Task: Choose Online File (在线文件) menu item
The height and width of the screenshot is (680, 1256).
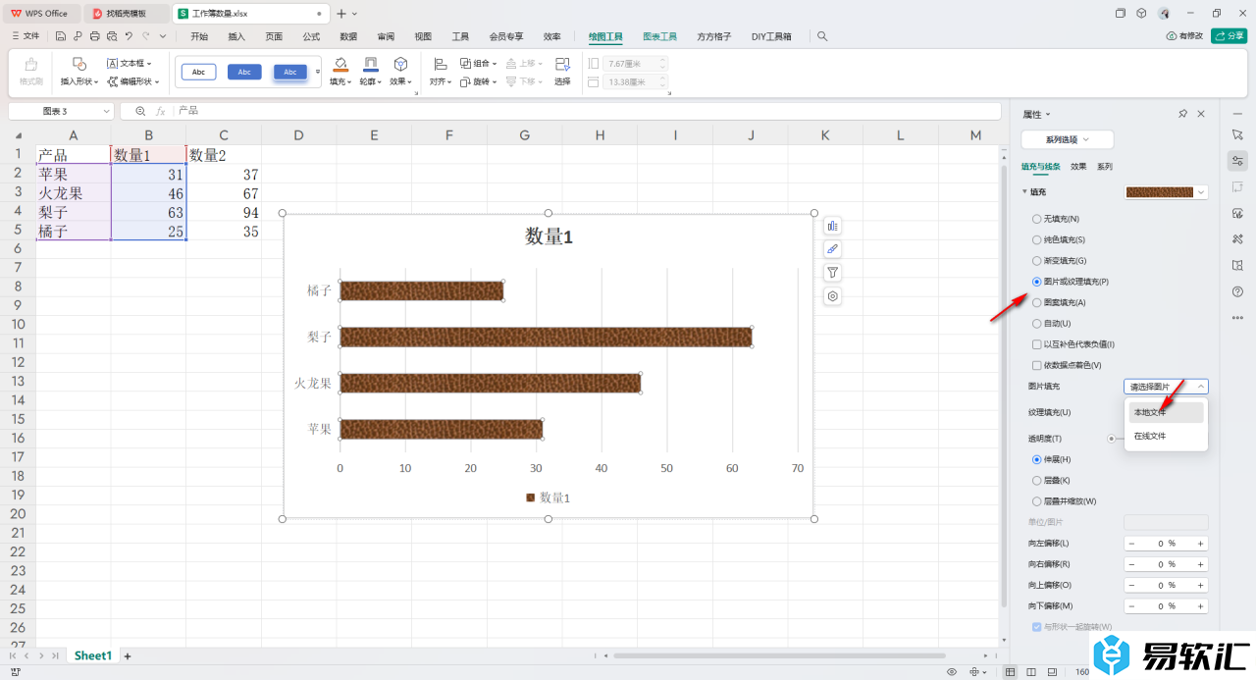Action: tap(1167, 436)
